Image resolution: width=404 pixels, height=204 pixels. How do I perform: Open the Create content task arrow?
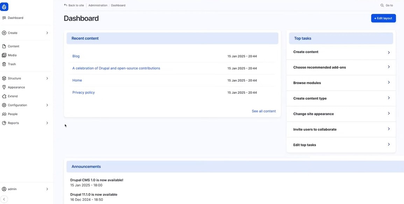(x=389, y=52)
